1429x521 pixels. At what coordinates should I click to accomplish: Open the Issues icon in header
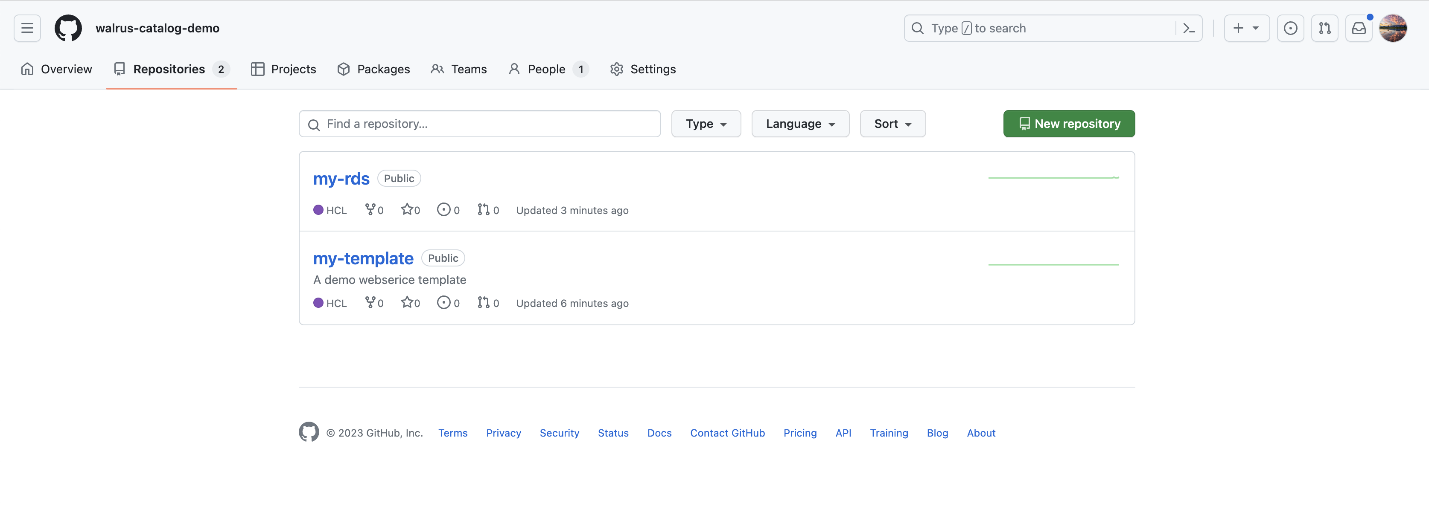(x=1290, y=28)
